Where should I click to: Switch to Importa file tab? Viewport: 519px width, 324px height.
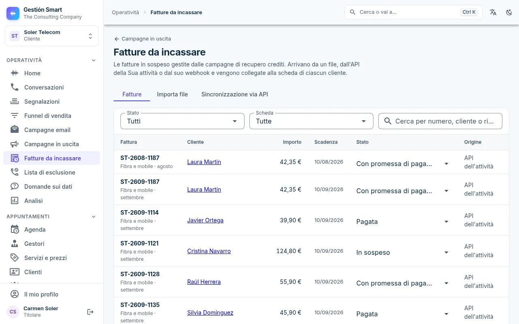[172, 94]
